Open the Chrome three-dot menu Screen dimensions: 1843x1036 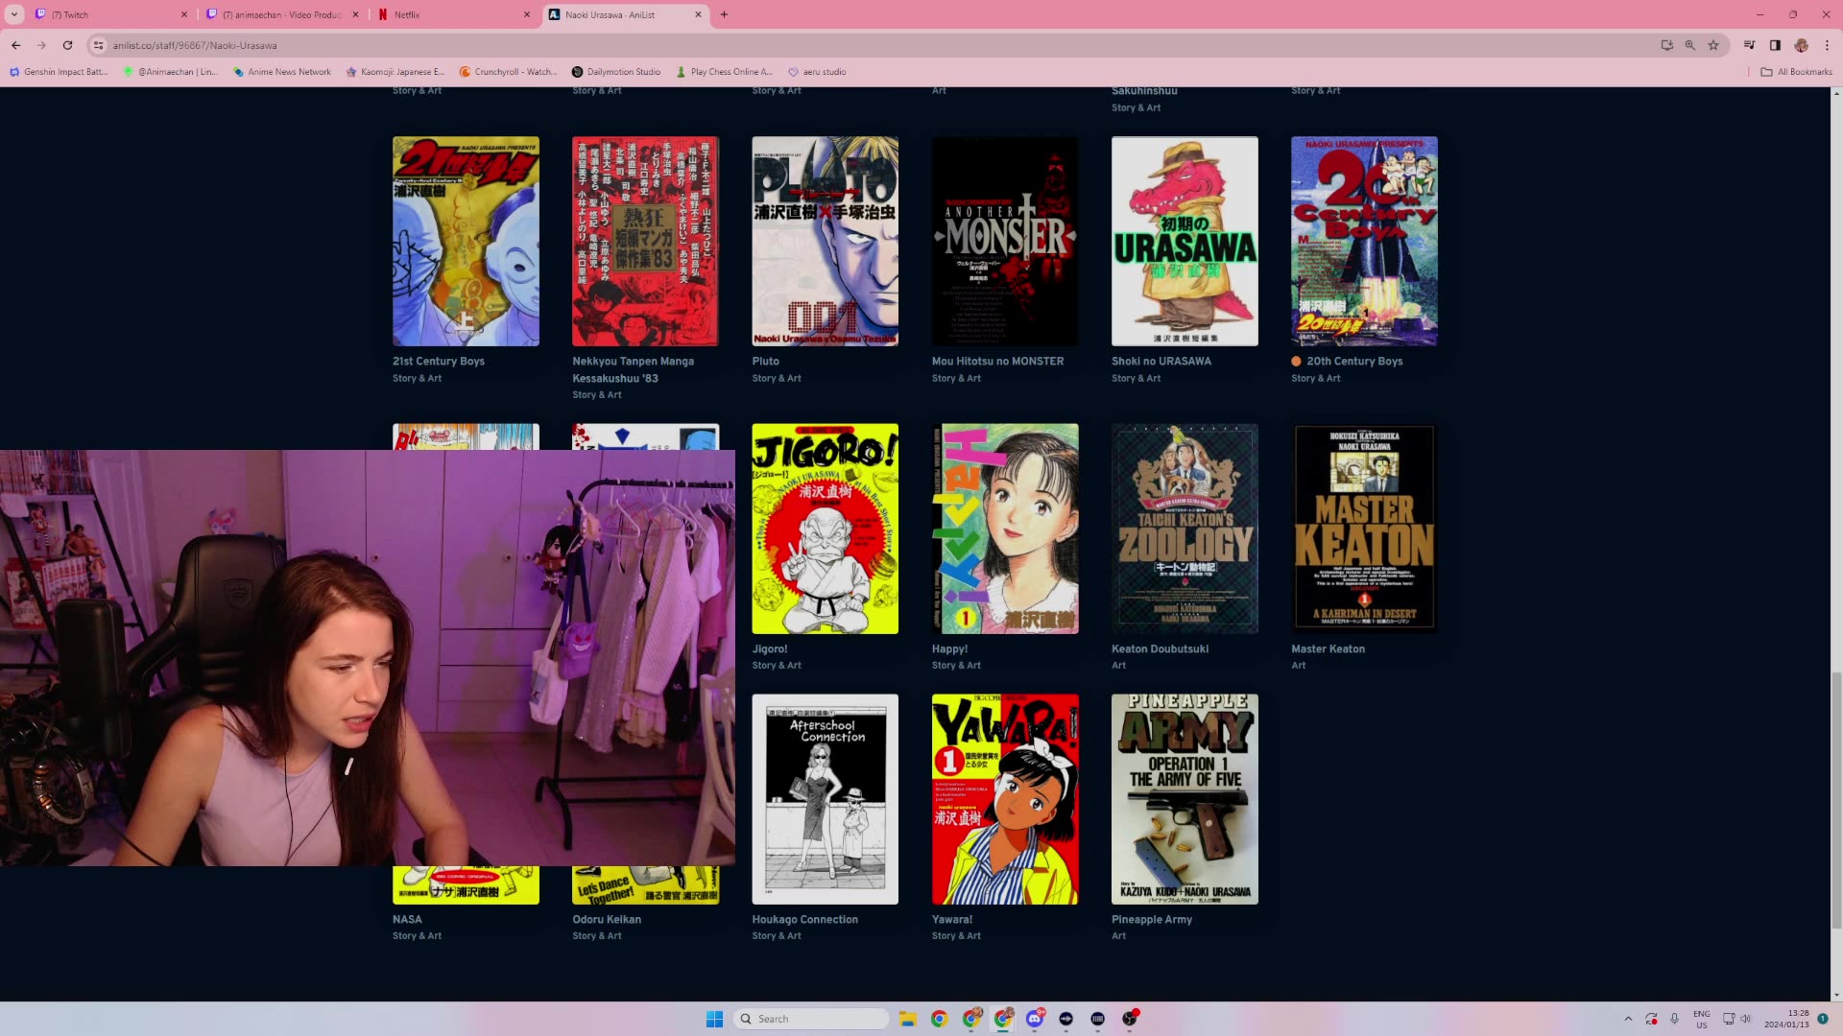point(1827,45)
